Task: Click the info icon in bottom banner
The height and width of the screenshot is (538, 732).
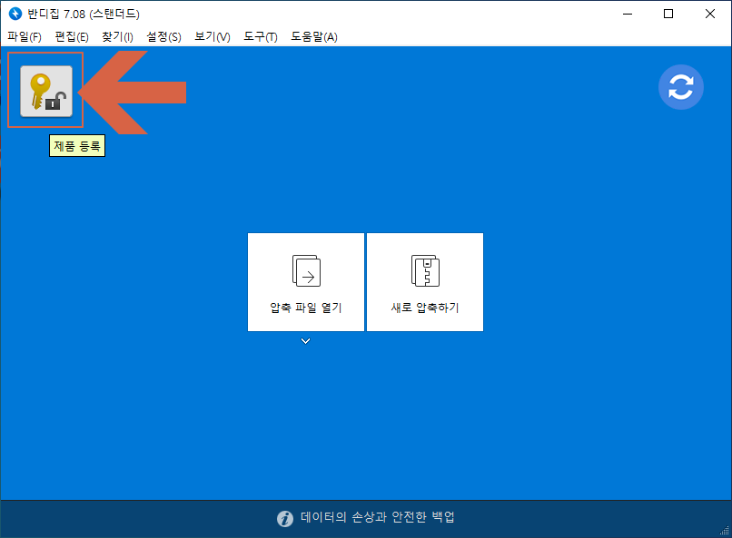Action: pos(285,518)
